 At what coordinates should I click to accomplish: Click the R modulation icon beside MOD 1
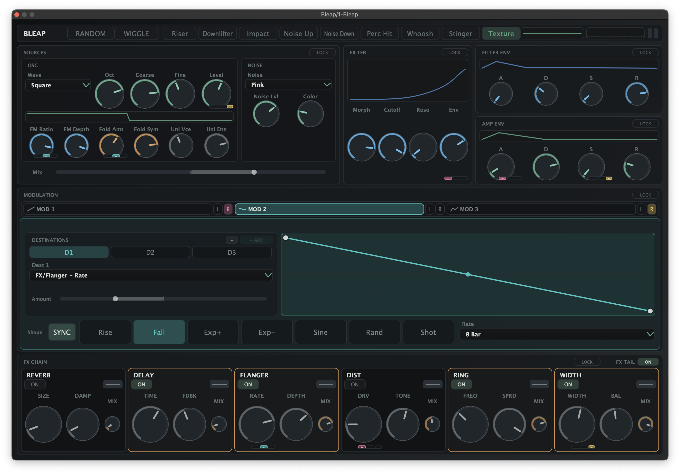(x=228, y=209)
